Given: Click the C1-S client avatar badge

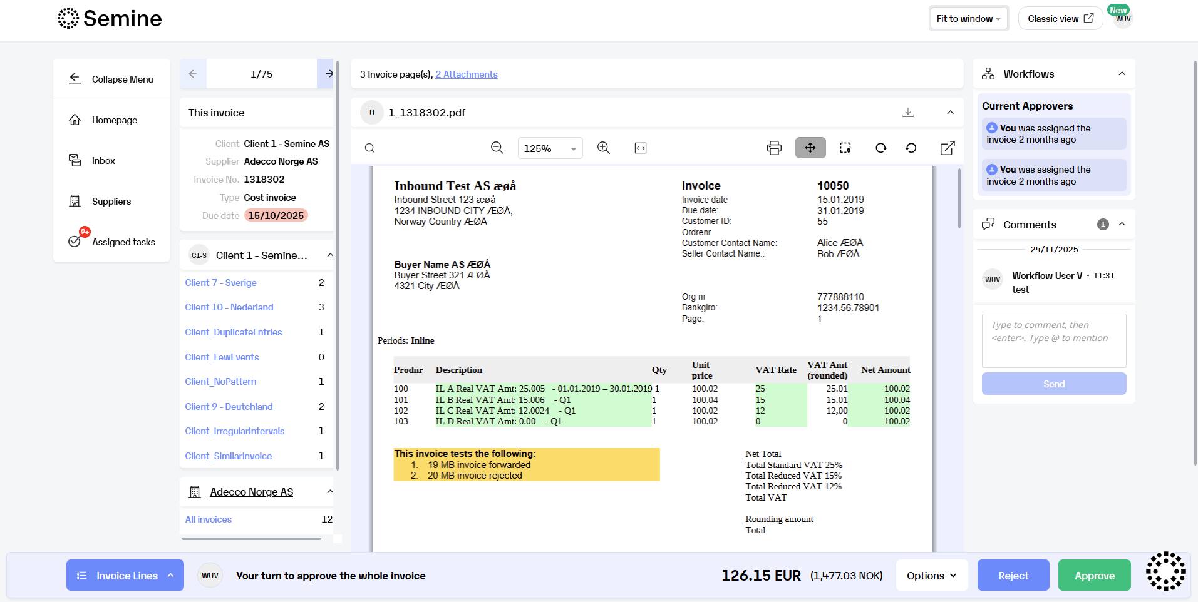Looking at the screenshot, I should click(x=199, y=255).
